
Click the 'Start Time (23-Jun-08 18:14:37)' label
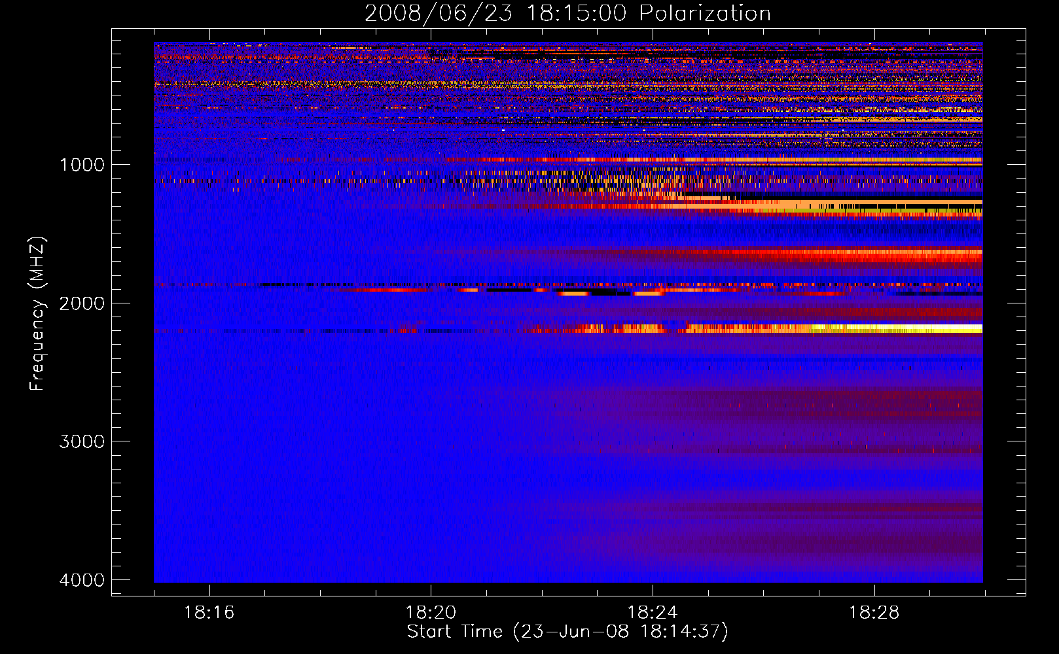(x=567, y=632)
